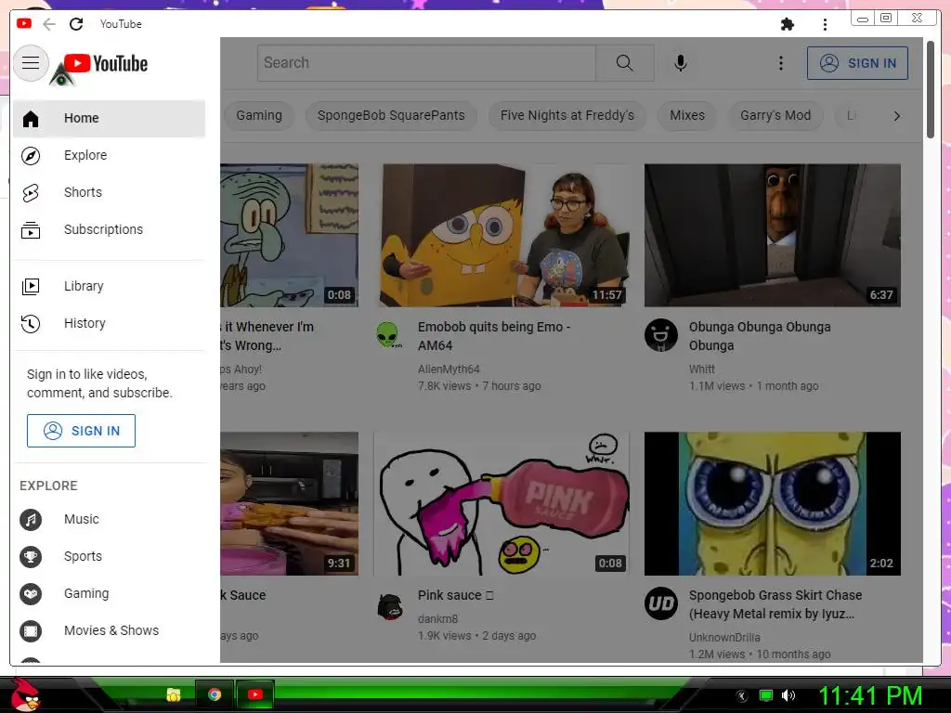
Task: Click the sidebar SIGN IN button
Action: 82,431
